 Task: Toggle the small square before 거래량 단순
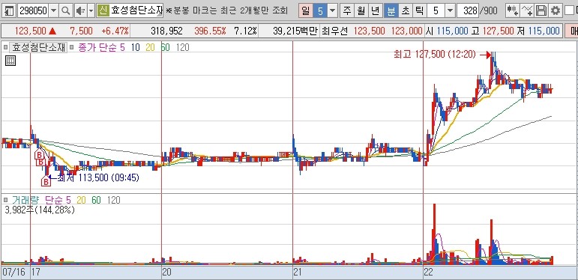pyautogui.click(x=5, y=200)
